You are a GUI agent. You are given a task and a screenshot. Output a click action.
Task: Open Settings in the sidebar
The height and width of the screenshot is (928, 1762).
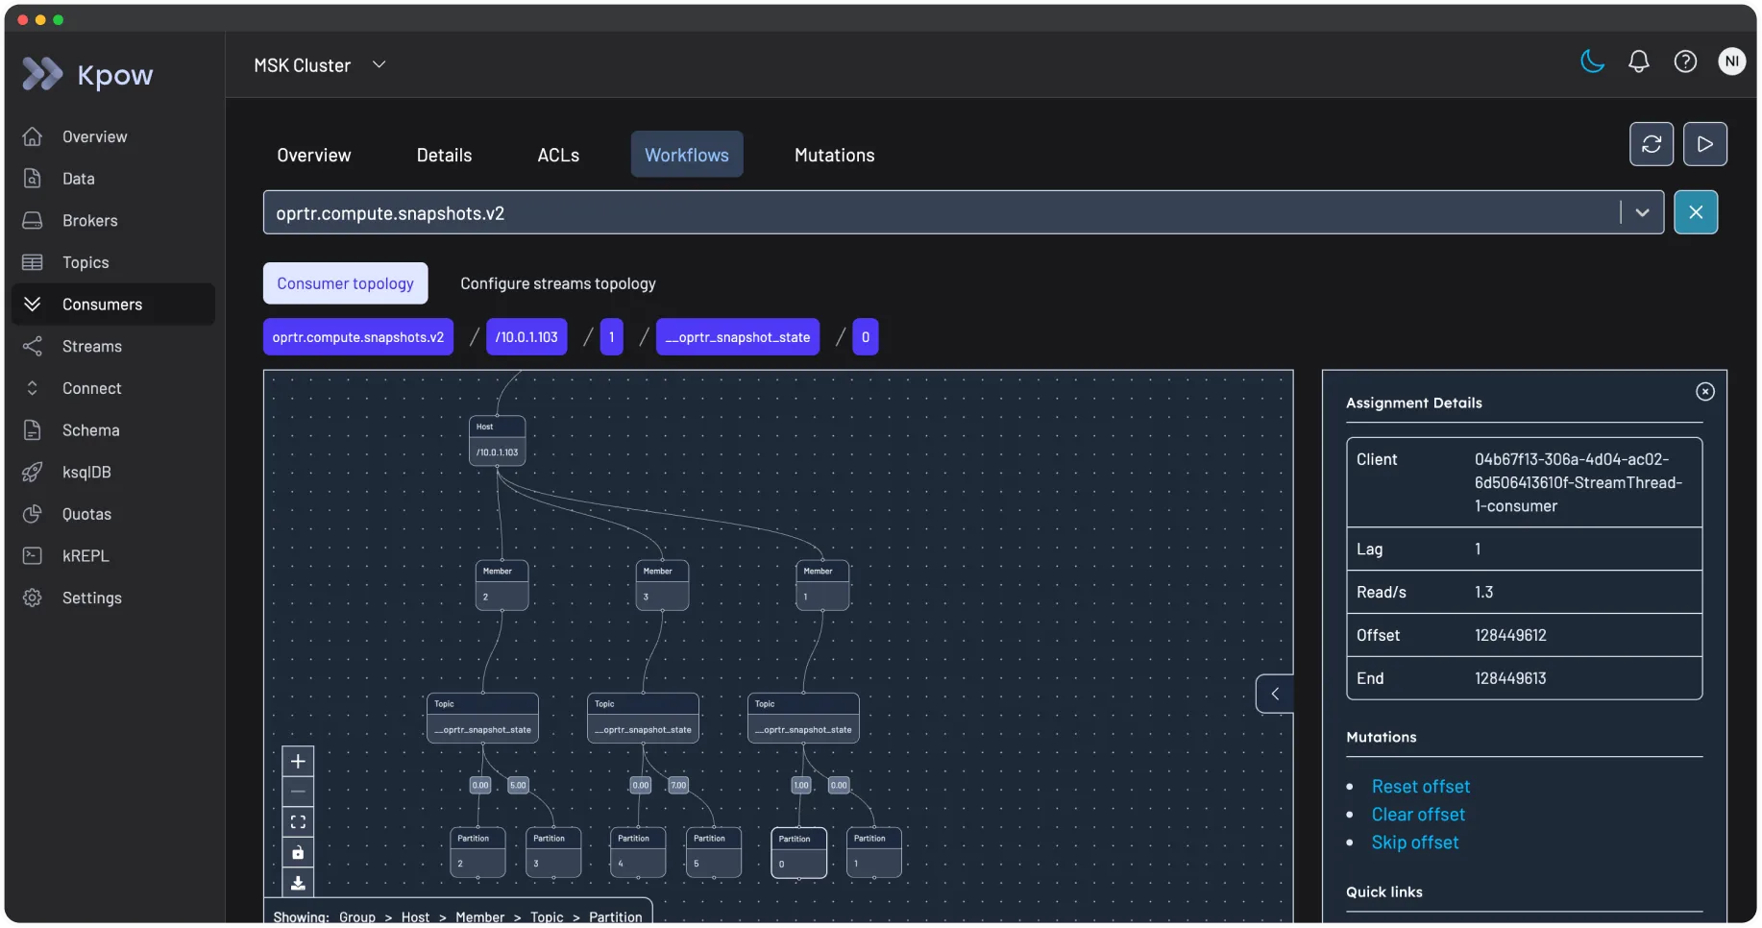[x=113, y=598]
